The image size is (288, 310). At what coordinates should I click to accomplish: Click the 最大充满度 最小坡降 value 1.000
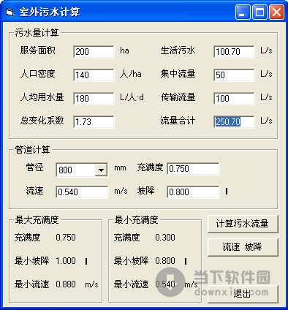pos(66,261)
